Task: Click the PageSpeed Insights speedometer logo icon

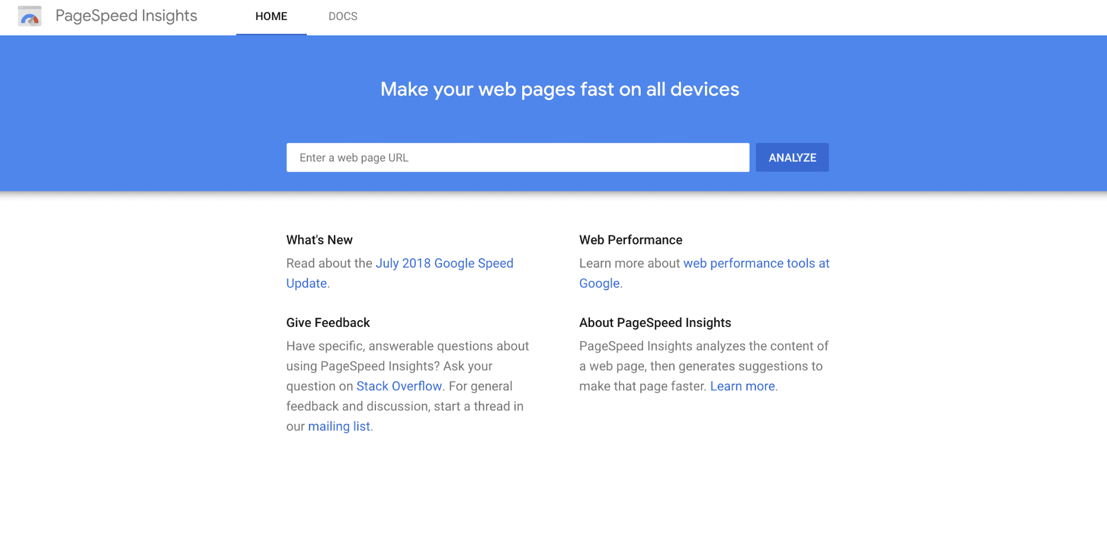Action: click(x=29, y=17)
